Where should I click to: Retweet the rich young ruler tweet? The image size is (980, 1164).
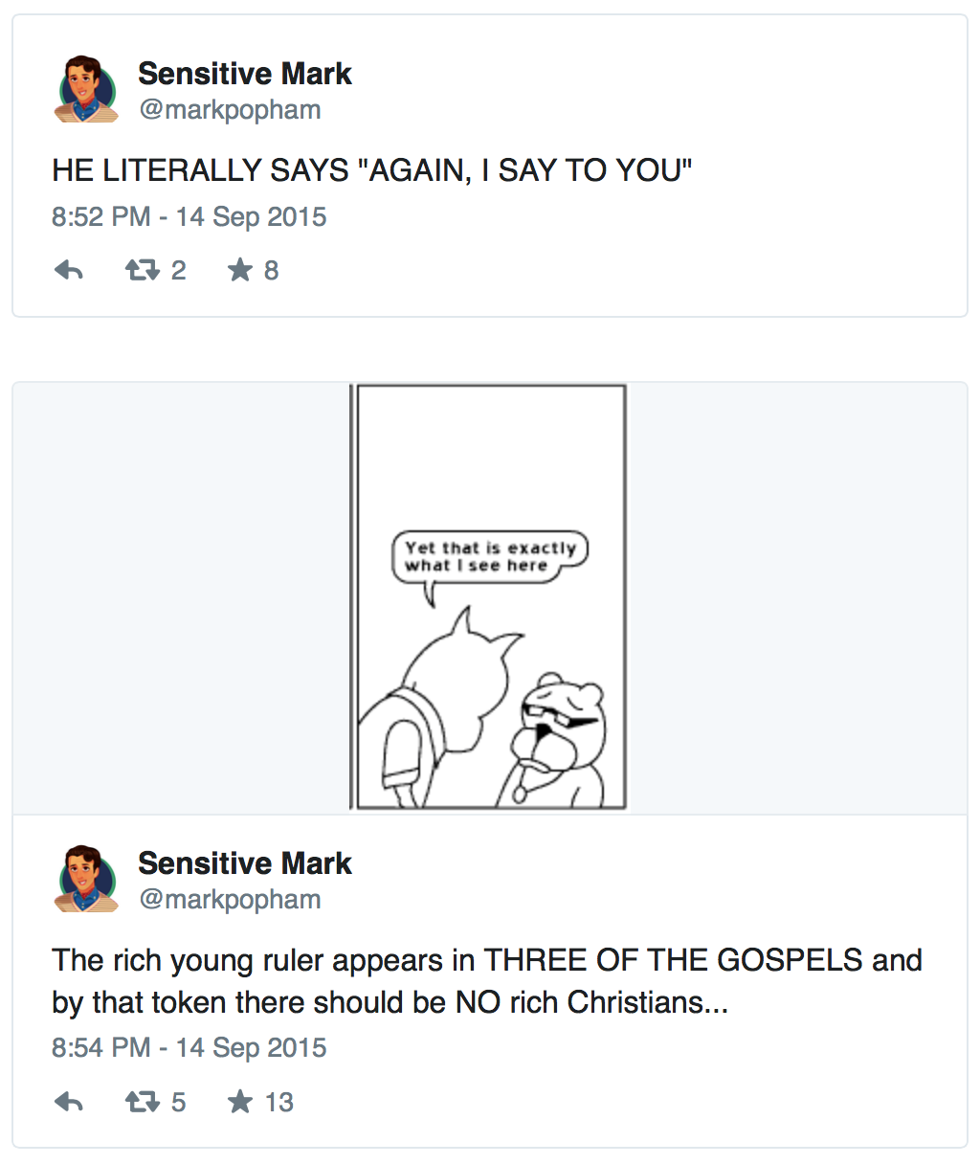tap(142, 1103)
